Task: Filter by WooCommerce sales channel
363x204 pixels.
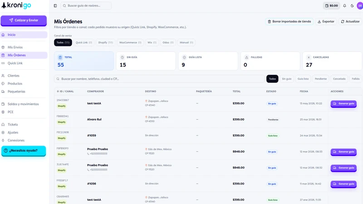Action: [130, 43]
